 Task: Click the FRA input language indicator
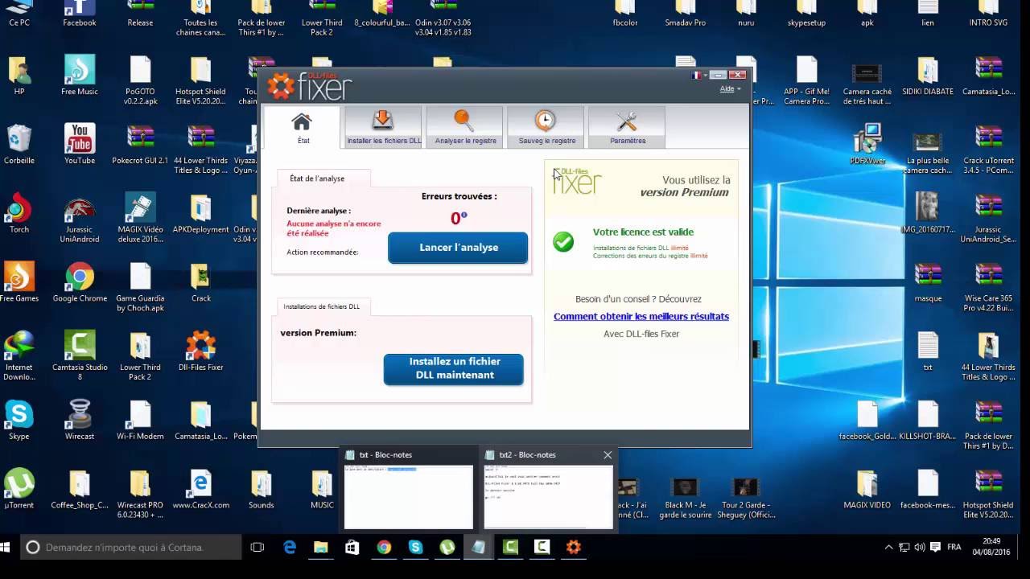tap(954, 547)
